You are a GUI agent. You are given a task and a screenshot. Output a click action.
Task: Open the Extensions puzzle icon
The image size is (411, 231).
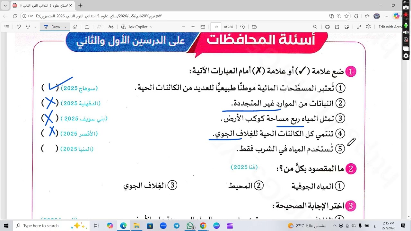pos(356,16)
